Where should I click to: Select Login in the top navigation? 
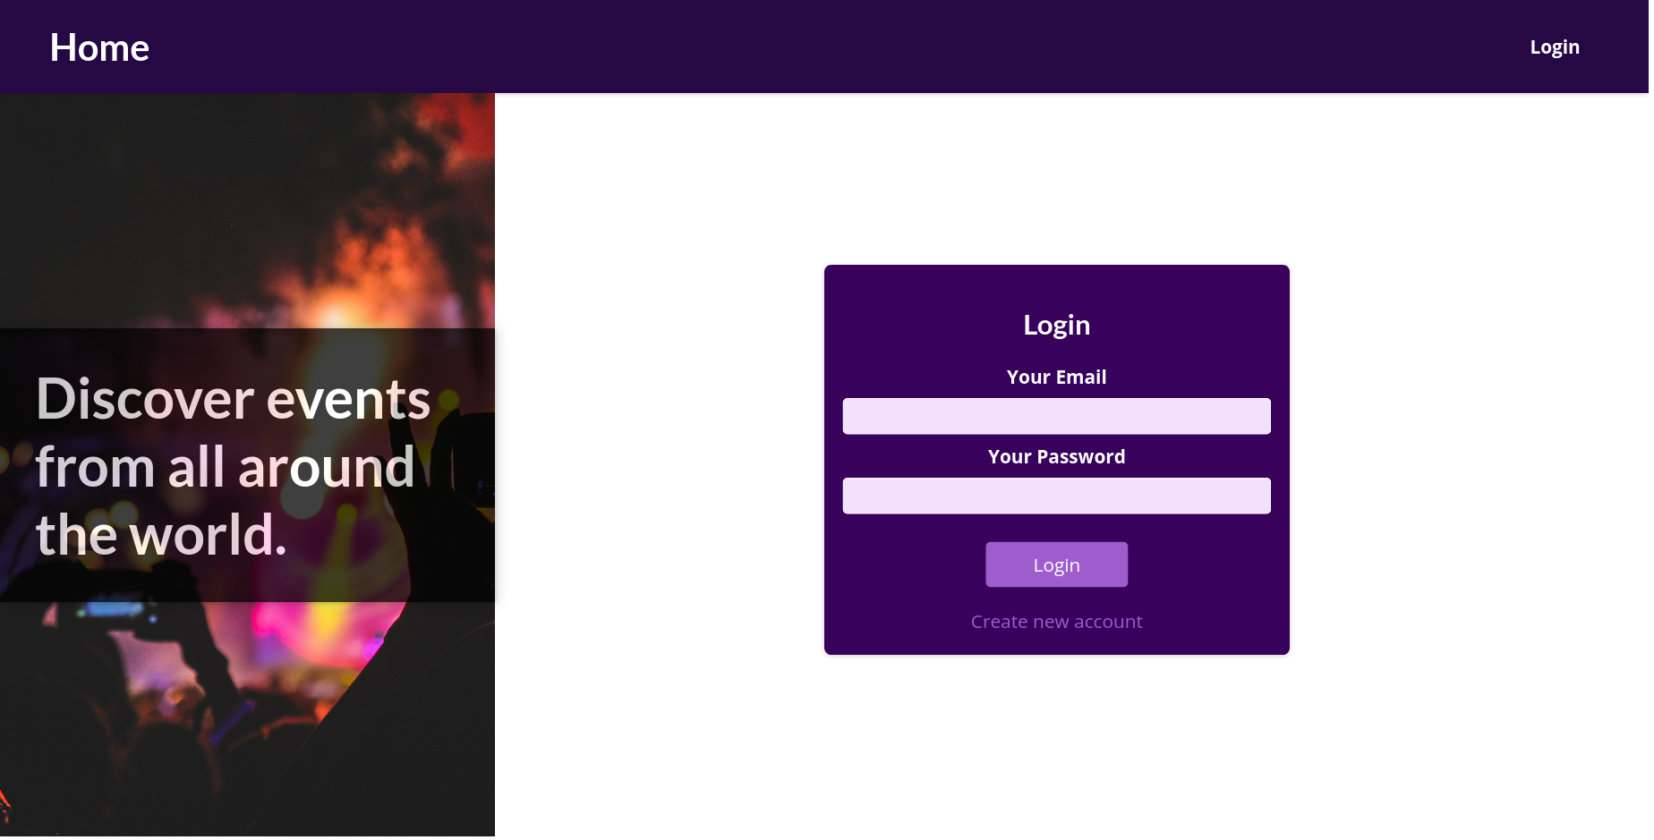[1554, 47]
